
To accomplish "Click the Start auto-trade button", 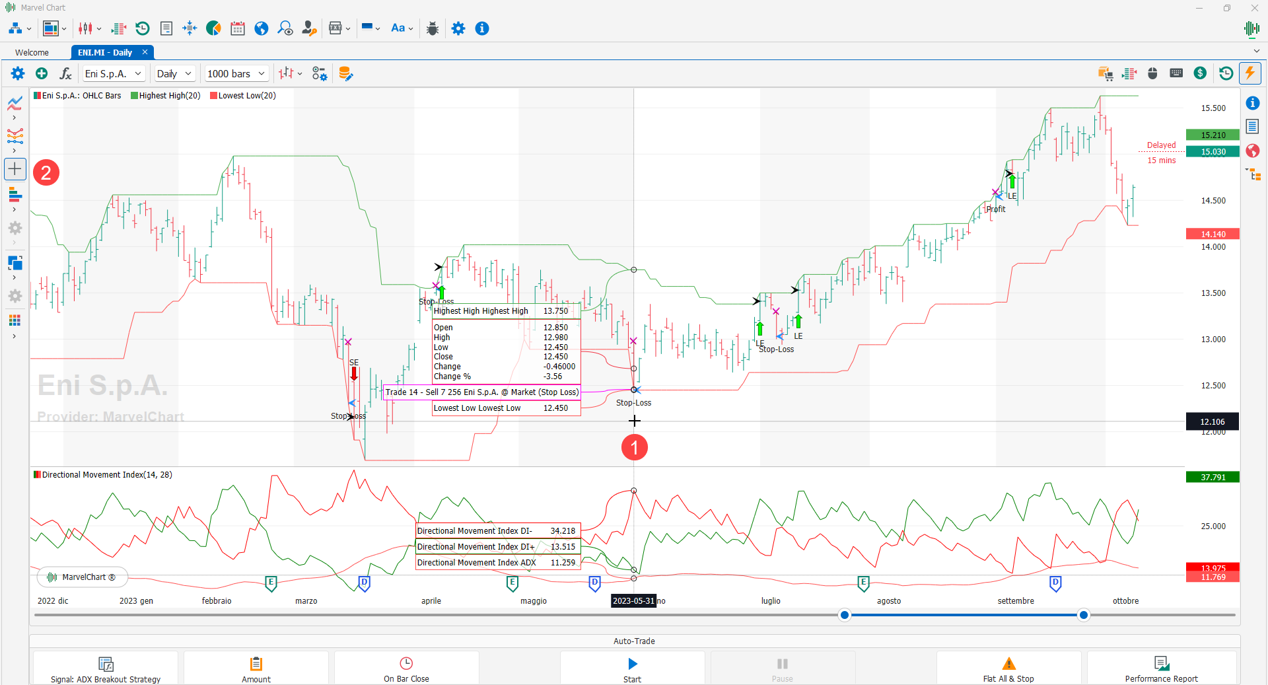I will click(x=632, y=668).
